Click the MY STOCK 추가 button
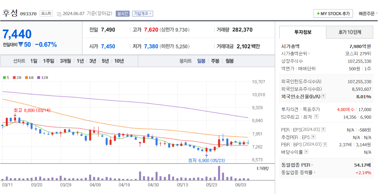 (x=333, y=13)
